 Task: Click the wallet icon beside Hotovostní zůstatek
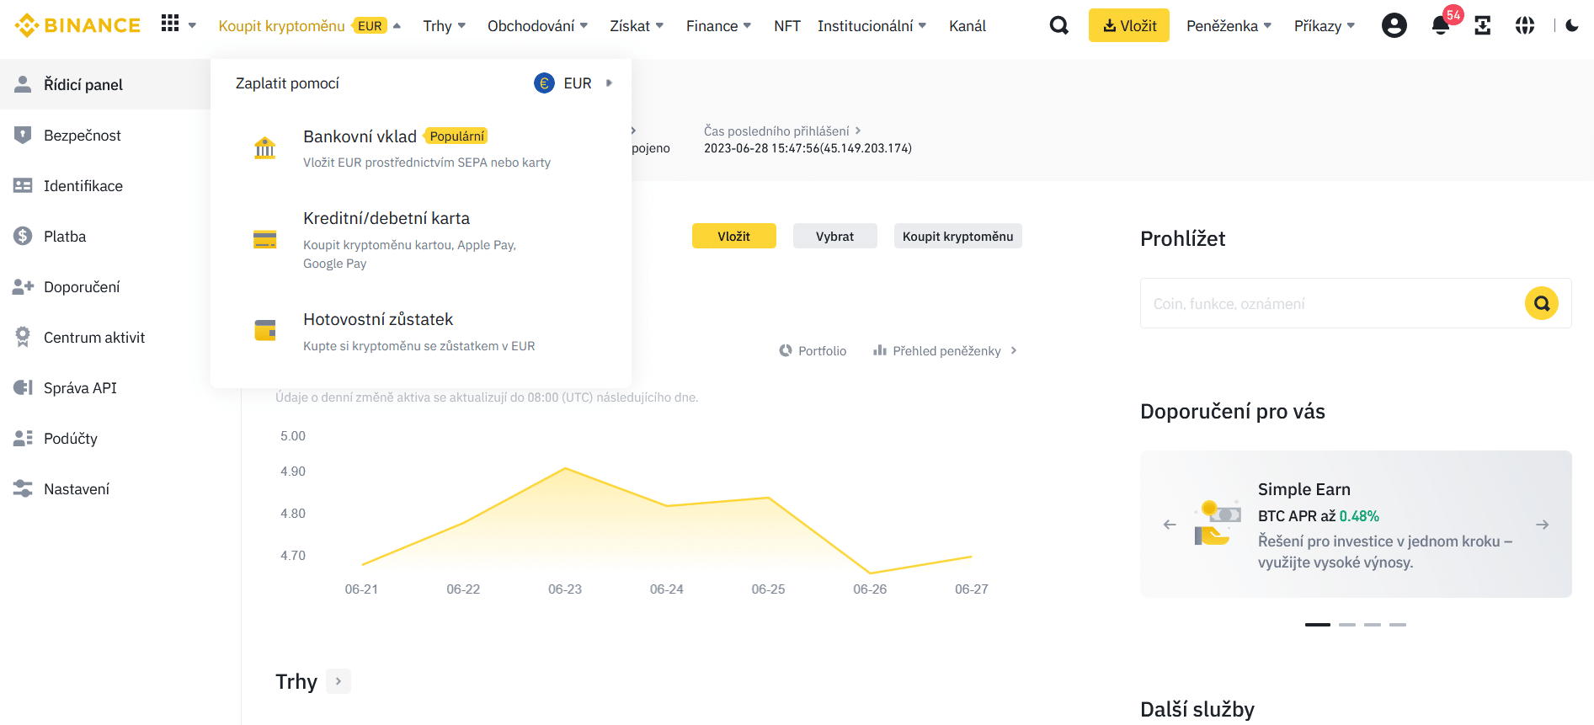pyautogui.click(x=264, y=330)
